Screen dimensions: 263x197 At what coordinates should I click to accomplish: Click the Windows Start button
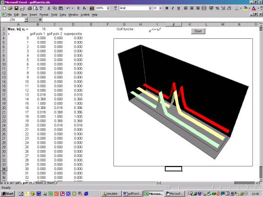tap(8, 194)
